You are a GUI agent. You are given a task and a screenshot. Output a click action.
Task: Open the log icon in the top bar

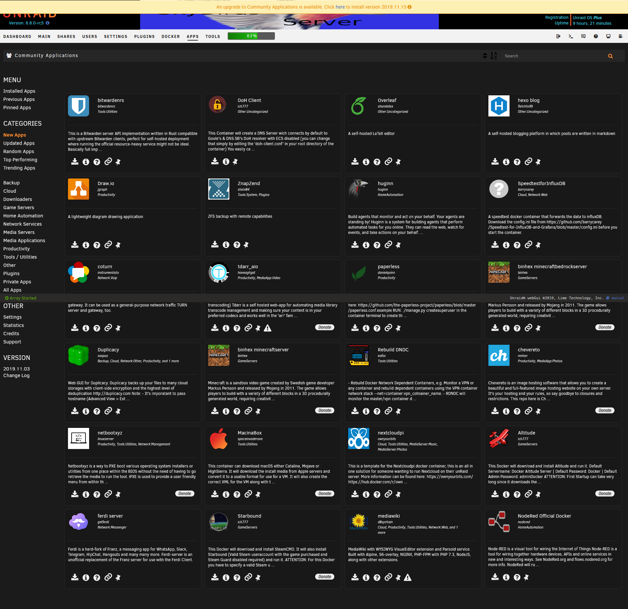point(620,36)
